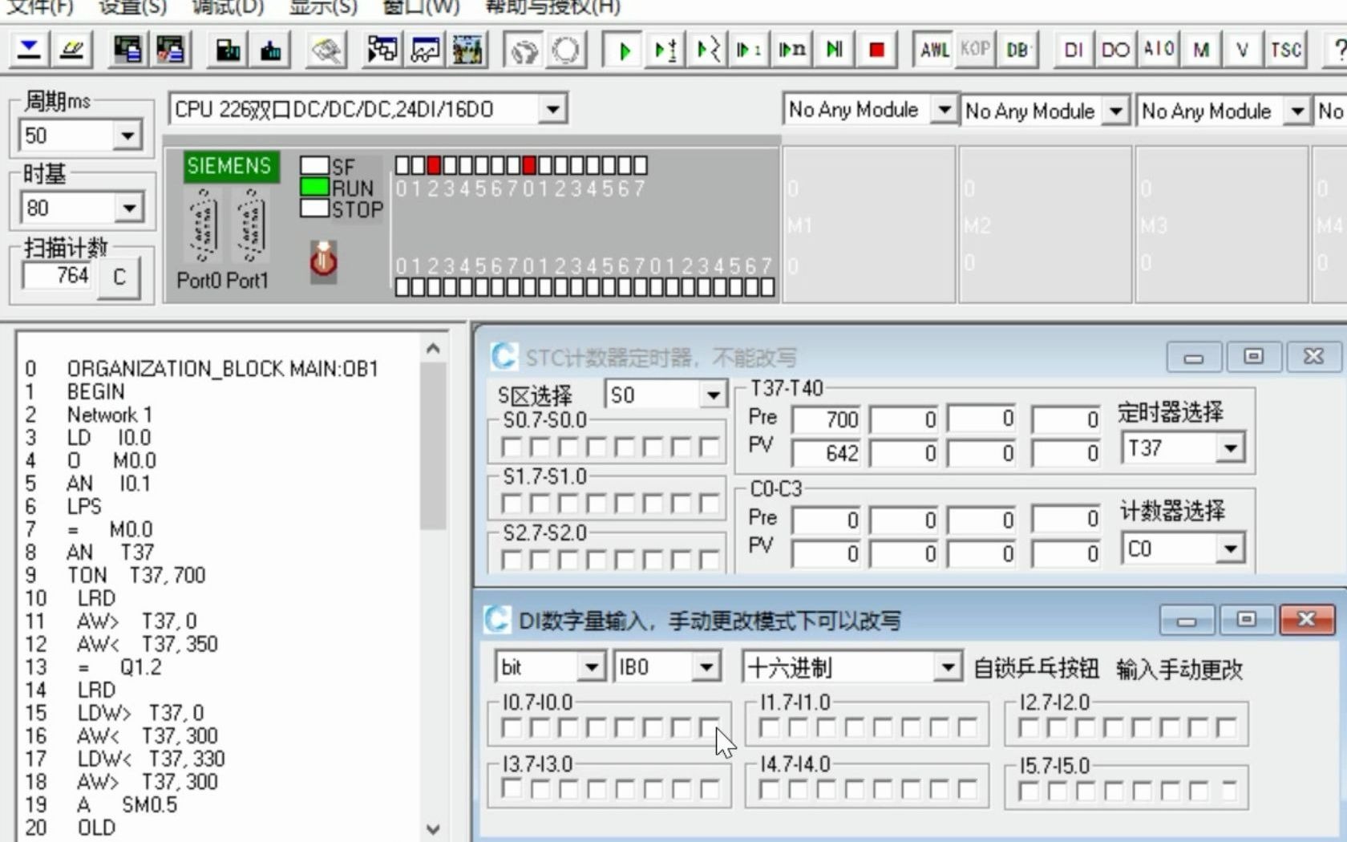This screenshot has height=842, width=1347.
Task: Click the DI digital input toolbar icon
Action: pos(1074,49)
